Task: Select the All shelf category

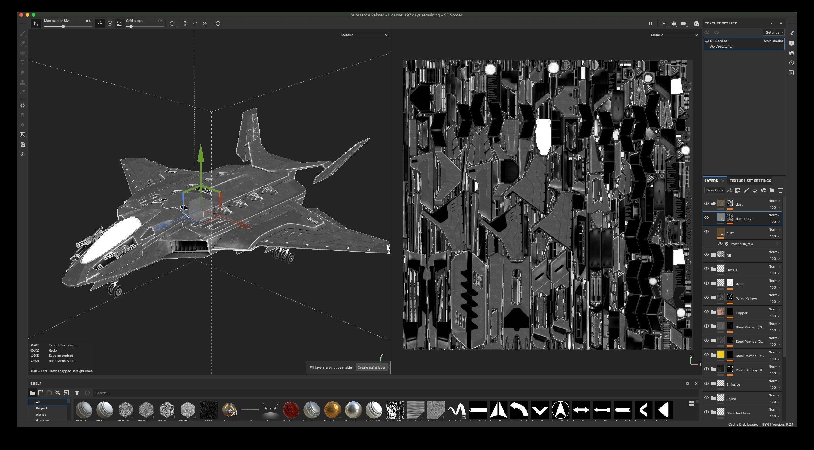Action: [x=48, y=402]
